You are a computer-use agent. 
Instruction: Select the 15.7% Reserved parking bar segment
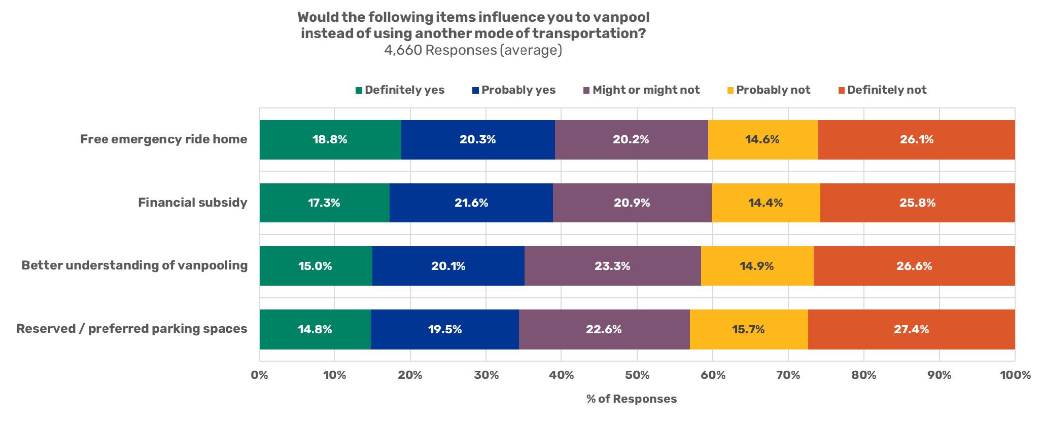[749, 329]
